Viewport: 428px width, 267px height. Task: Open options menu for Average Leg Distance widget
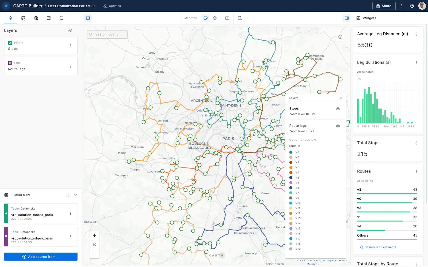[416, 34]
